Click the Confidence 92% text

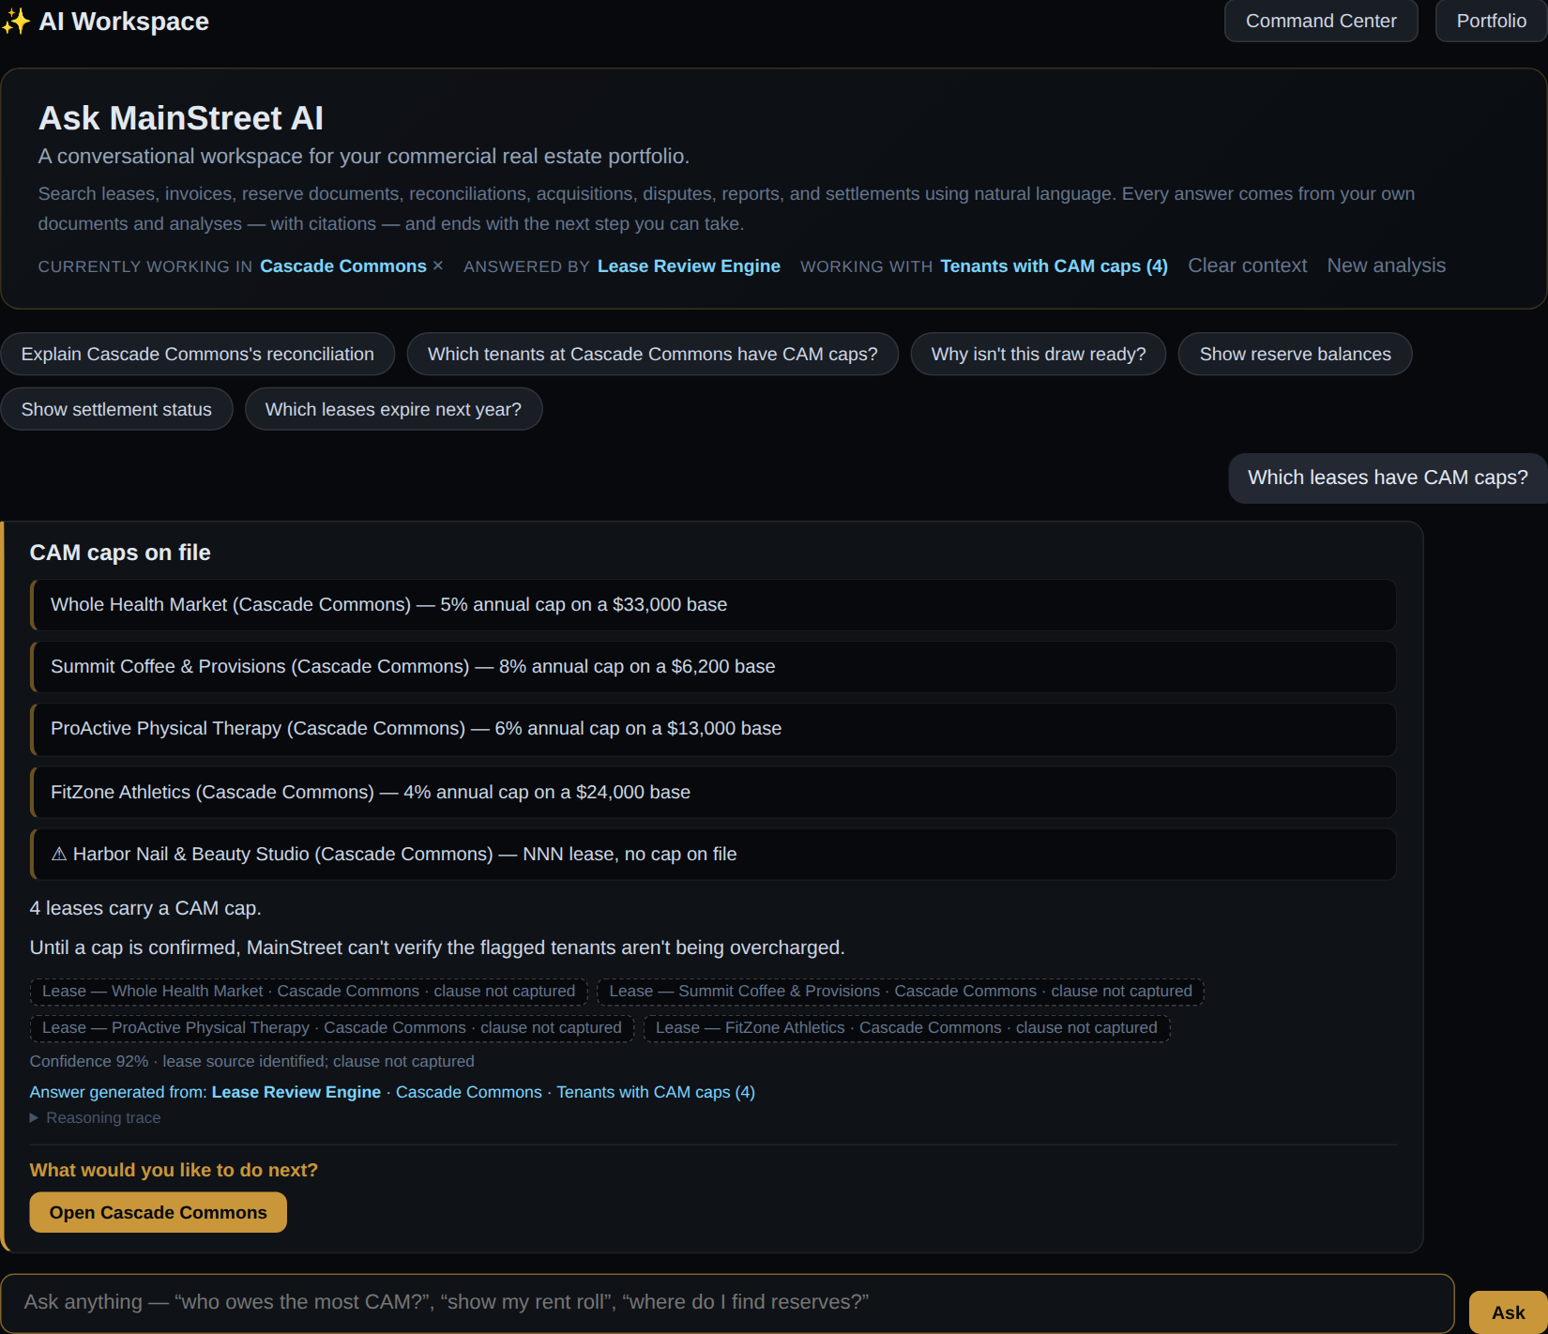[x=89, y=1061]
